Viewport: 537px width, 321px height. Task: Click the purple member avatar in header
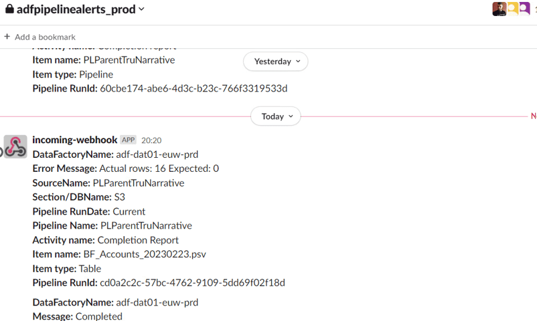524,9
